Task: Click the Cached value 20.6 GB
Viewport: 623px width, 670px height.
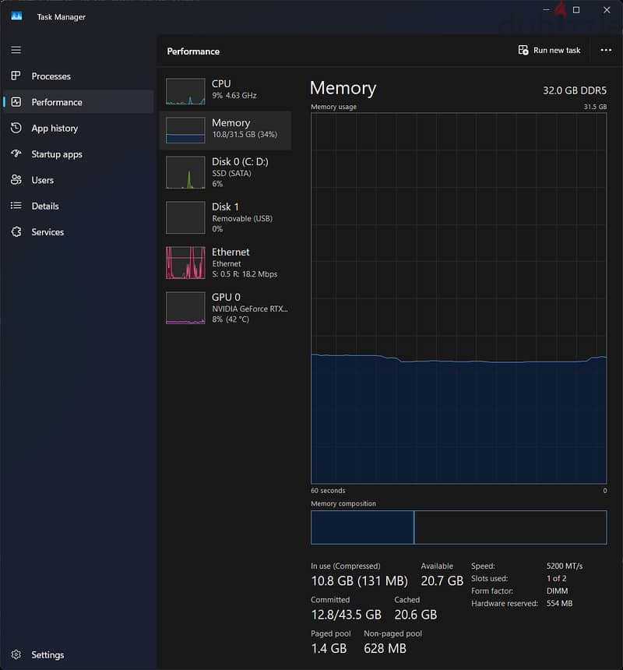Action: click(x=416, y=615)
